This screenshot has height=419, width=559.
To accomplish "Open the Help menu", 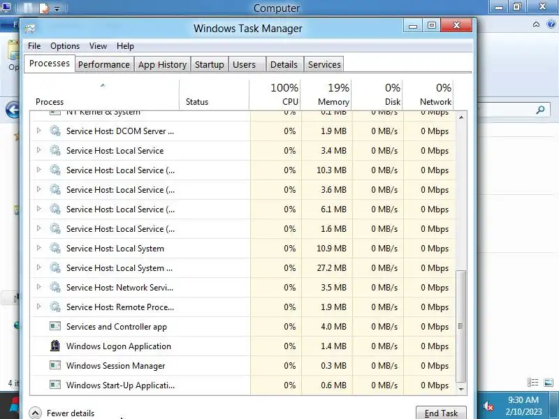I will click(x=125, y=46).
